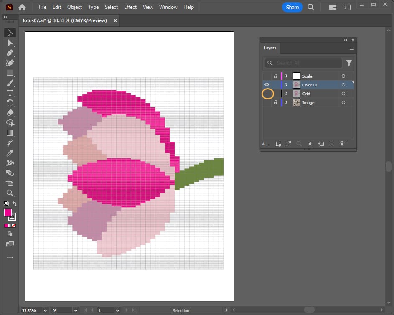The width and height of the screenshot is (394, 315).
Task: Hide the Color 01 layer
Action: pos(267,85)
